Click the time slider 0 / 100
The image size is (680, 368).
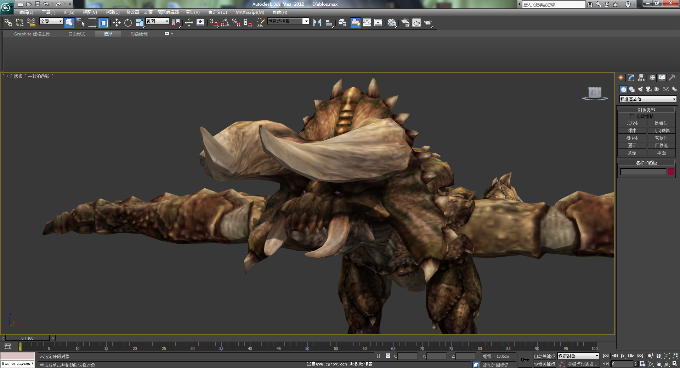click(x=28, y=338)
